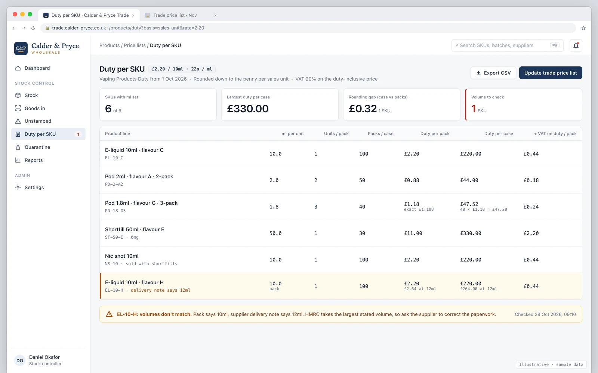Viewport: 598px width, 373px height.
Task: Focus the Search SKUs, batches, suppliers field
Action: click(x=508, y=46)
